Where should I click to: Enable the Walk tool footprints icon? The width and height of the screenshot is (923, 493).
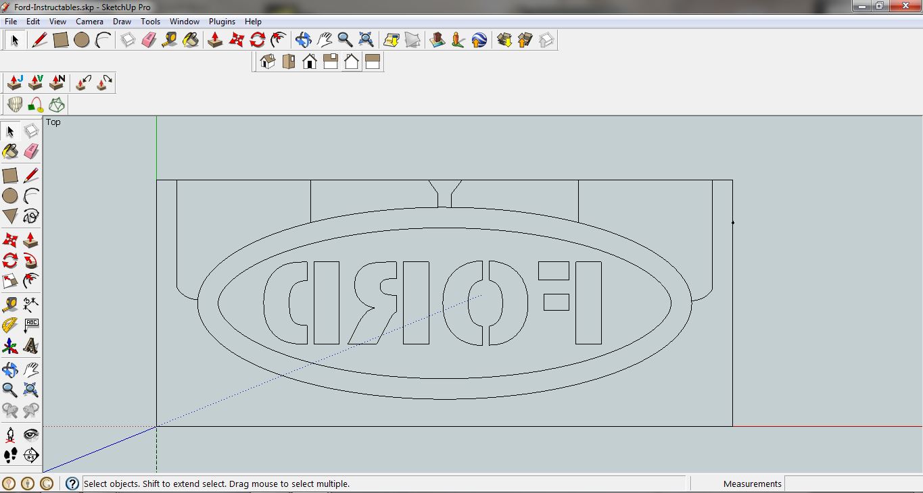pos(9,455)
